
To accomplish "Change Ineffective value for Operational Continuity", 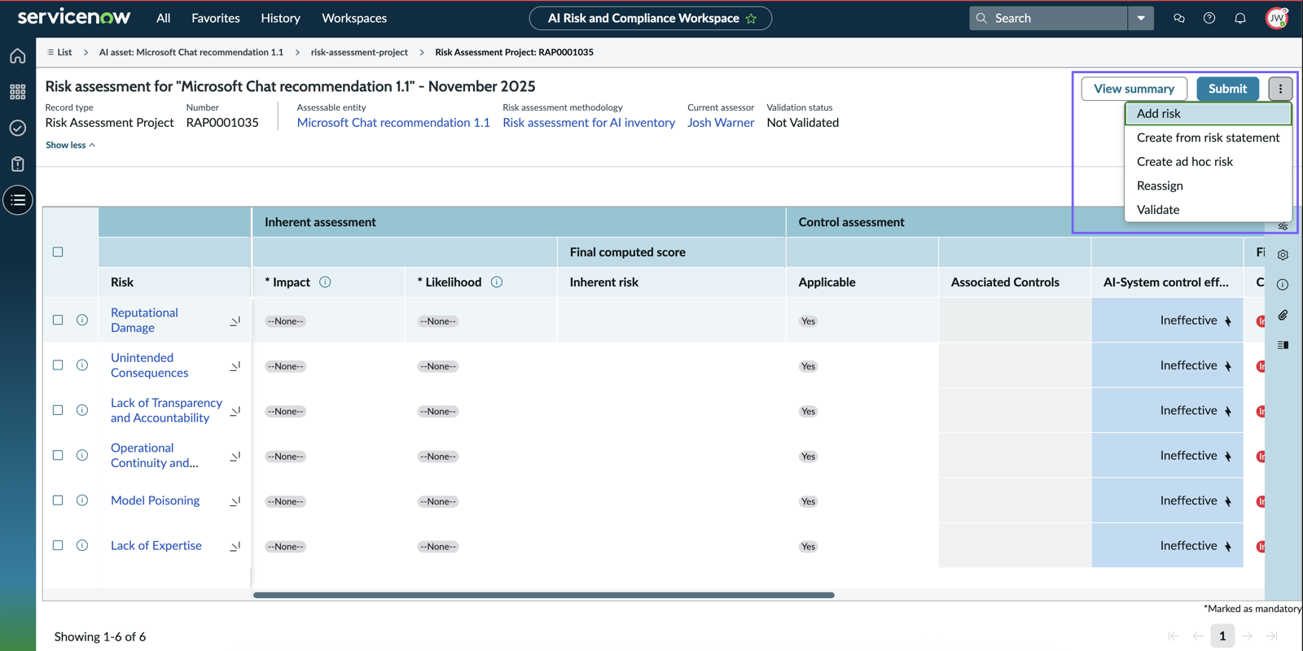I will 1167,456.
